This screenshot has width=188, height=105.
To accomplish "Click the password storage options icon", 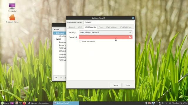I will coord(130,37).
